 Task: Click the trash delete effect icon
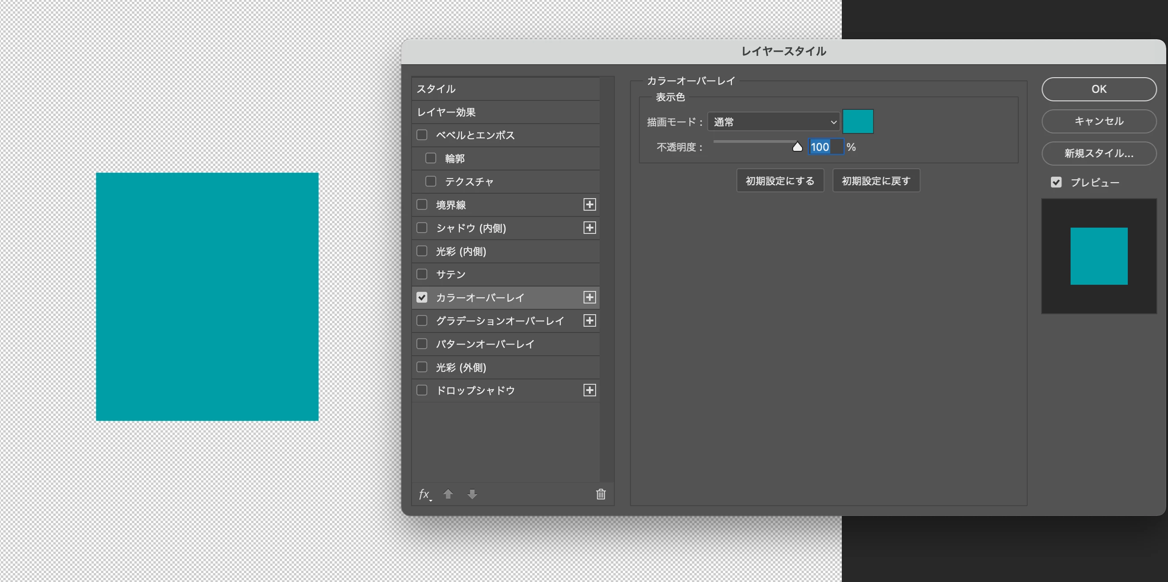[601, 494]
